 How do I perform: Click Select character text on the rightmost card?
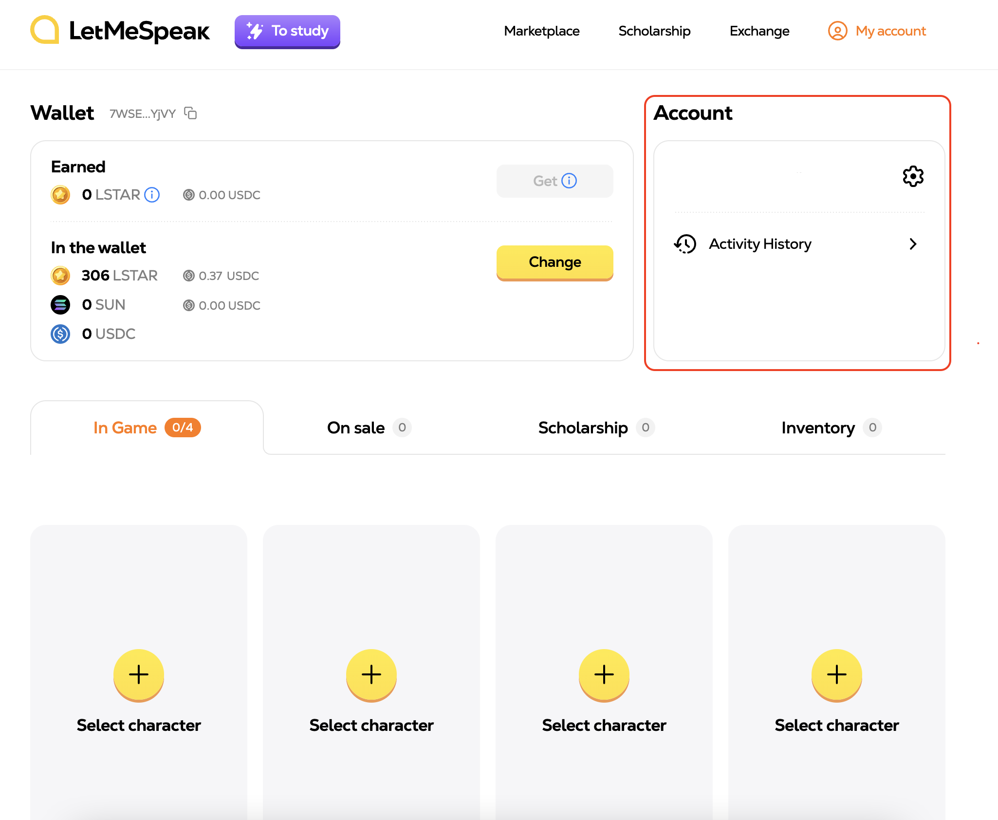[x=837, y=726]
